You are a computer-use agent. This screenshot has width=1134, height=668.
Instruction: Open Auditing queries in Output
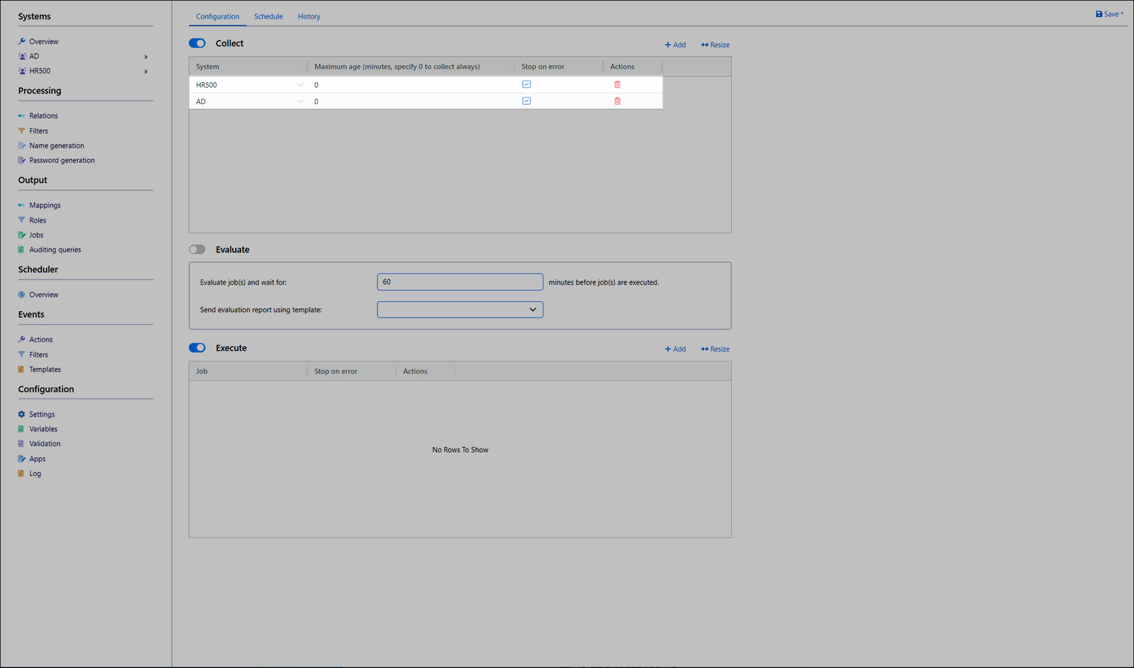click(x=55, y=249)
